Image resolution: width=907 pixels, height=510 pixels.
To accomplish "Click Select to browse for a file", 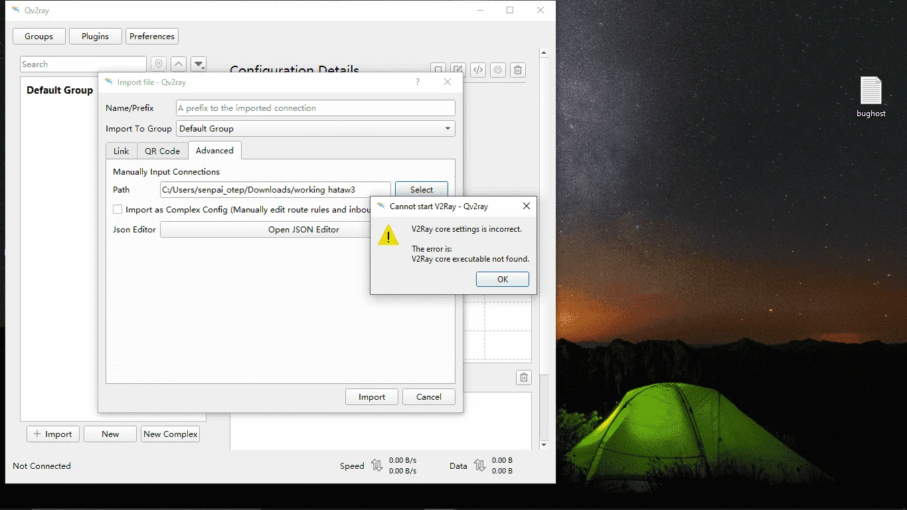I will pyautogui.click(x=422, y=189).
